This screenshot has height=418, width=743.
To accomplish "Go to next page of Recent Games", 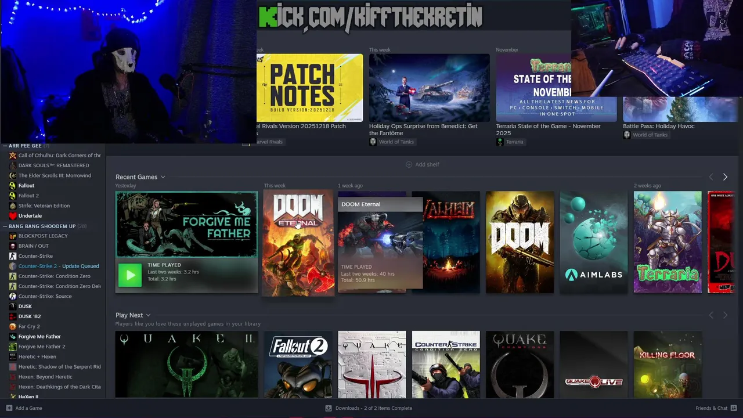I will pyautogui.click(x=725, y=177).
